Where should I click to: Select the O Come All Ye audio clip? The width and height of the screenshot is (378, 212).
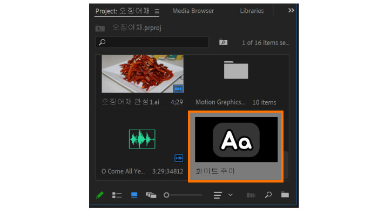(x=142, y=139)
